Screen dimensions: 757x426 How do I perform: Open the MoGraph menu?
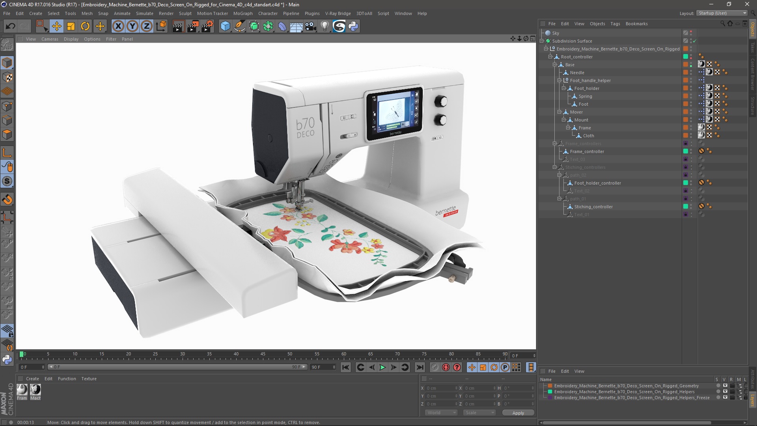[243, 13]
